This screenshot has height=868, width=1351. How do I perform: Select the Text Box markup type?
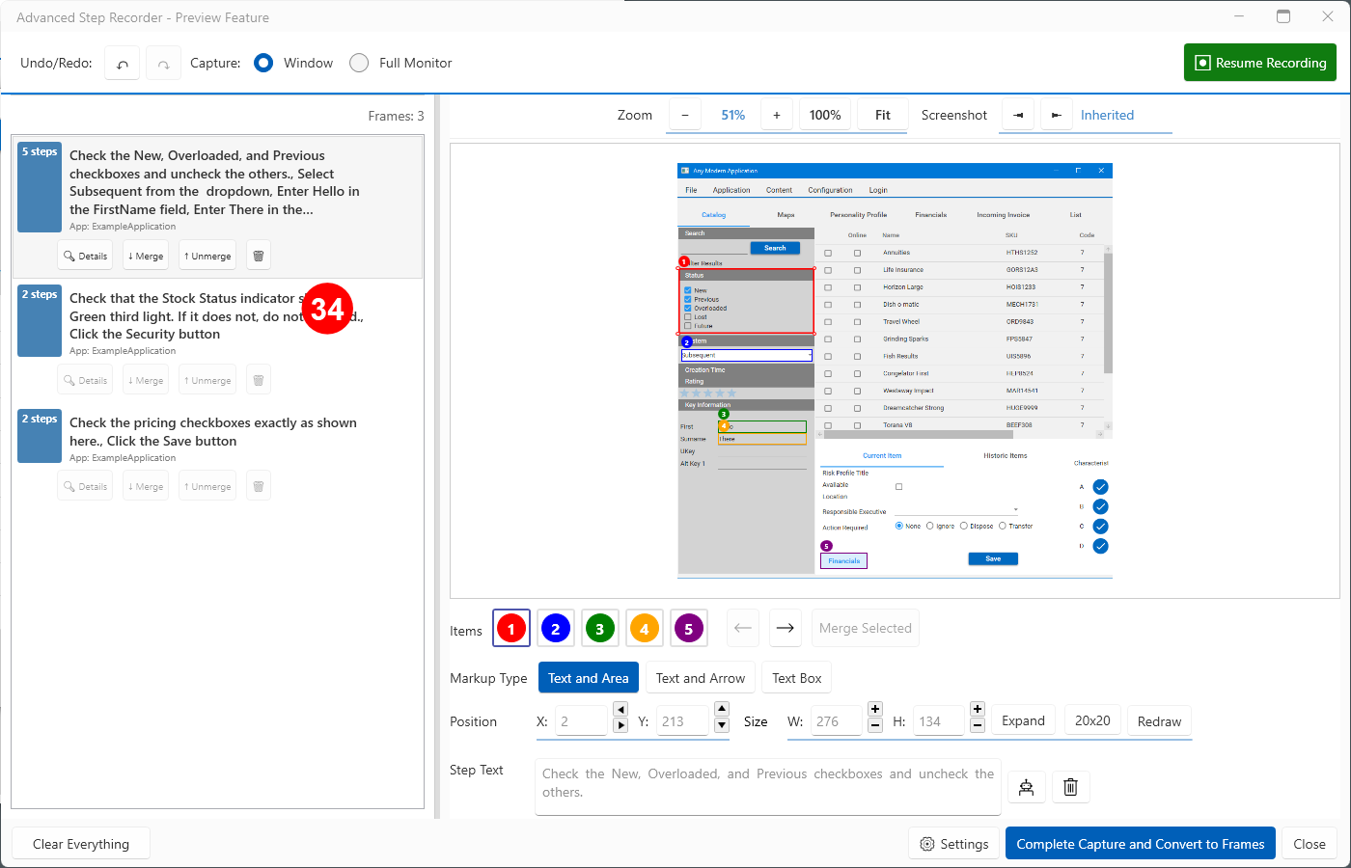point(797,678)
